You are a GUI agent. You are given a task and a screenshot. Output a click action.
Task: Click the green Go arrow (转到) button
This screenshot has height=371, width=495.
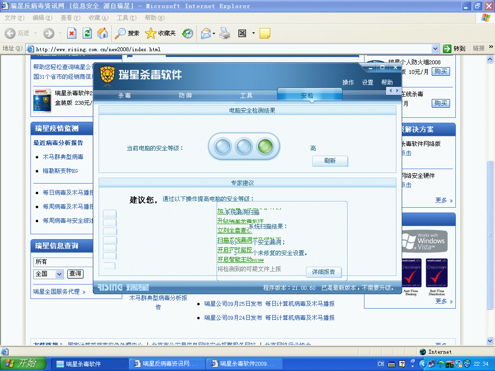[454, 49]
